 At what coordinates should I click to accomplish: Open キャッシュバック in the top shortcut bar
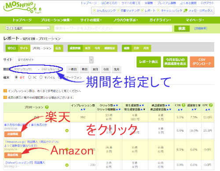pyautogui.click(x=172, y=11)
